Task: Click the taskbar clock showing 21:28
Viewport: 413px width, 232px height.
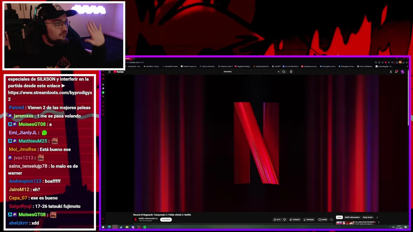Action: 399,227
